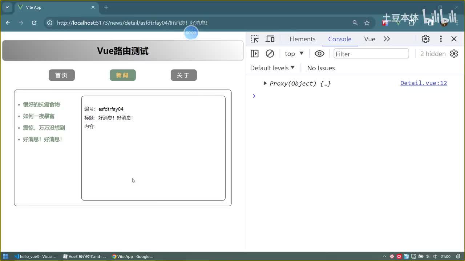The height and width of the screenshot is (261, 465).
Task: Open the Default levels dropdown
Action: (273, 68)
